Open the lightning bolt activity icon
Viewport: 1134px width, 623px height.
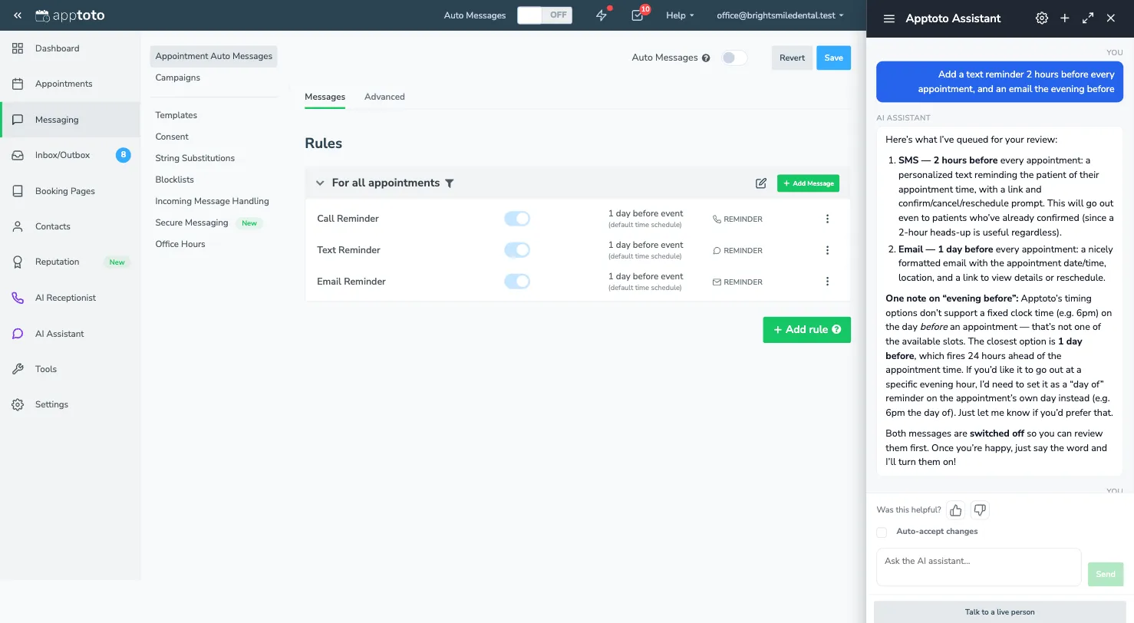pyautogui.click(x=602, y=15)
